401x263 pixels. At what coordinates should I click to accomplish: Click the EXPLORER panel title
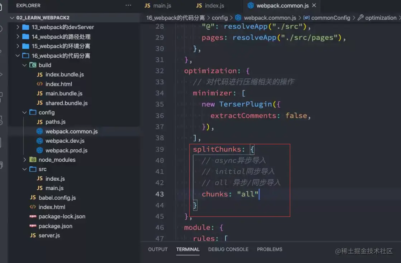[28, 5]
